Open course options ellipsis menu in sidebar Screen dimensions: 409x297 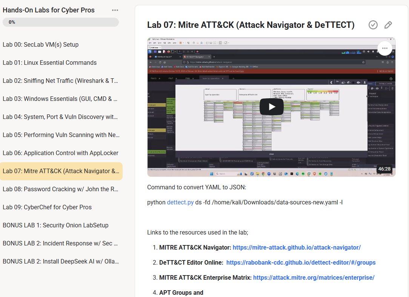[115, 10]
